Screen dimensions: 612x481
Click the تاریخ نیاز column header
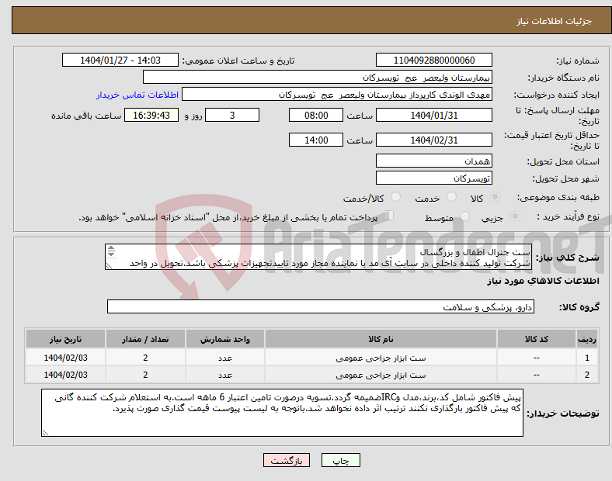pos(65,339)
